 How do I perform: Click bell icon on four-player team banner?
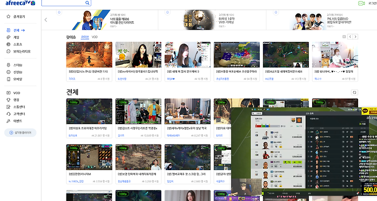point(276,12)
